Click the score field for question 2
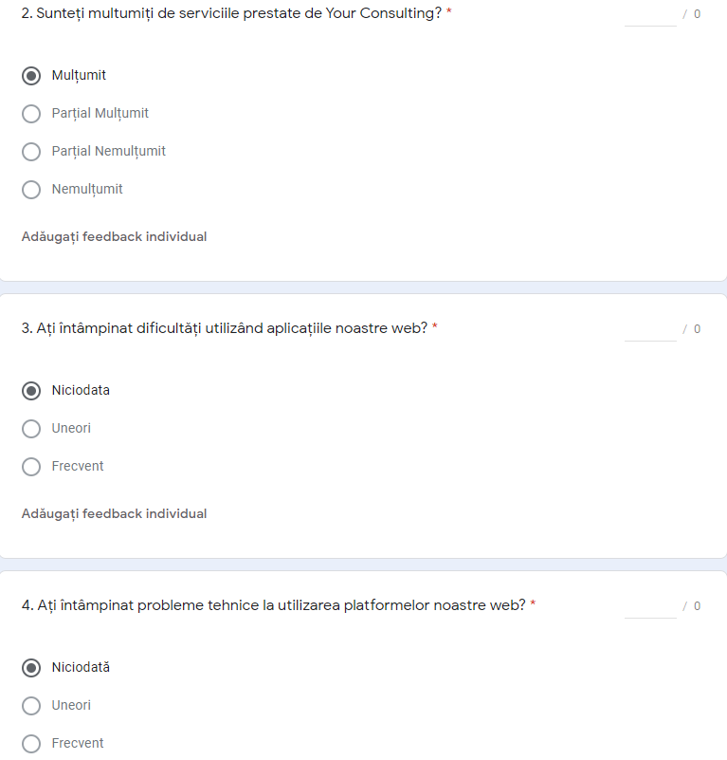727x760 pixels. [650, 15]
